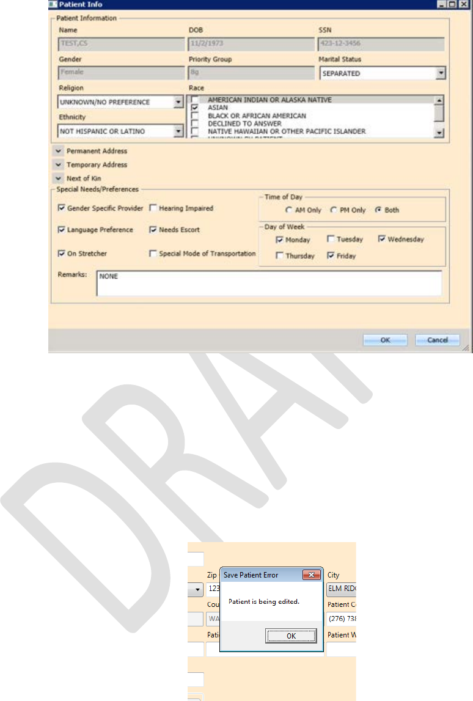Image resolution: width=473 pixels, height=701 pixels.
Task: Open the Religion dropdown
Action: (x=178, y=102)
